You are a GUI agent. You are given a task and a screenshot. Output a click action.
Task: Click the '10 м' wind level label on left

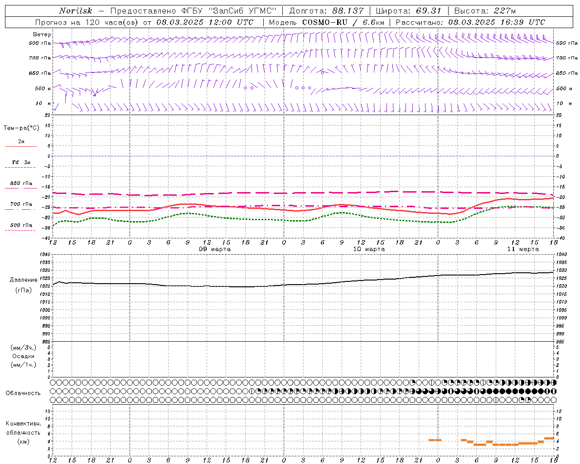[43, 104]
